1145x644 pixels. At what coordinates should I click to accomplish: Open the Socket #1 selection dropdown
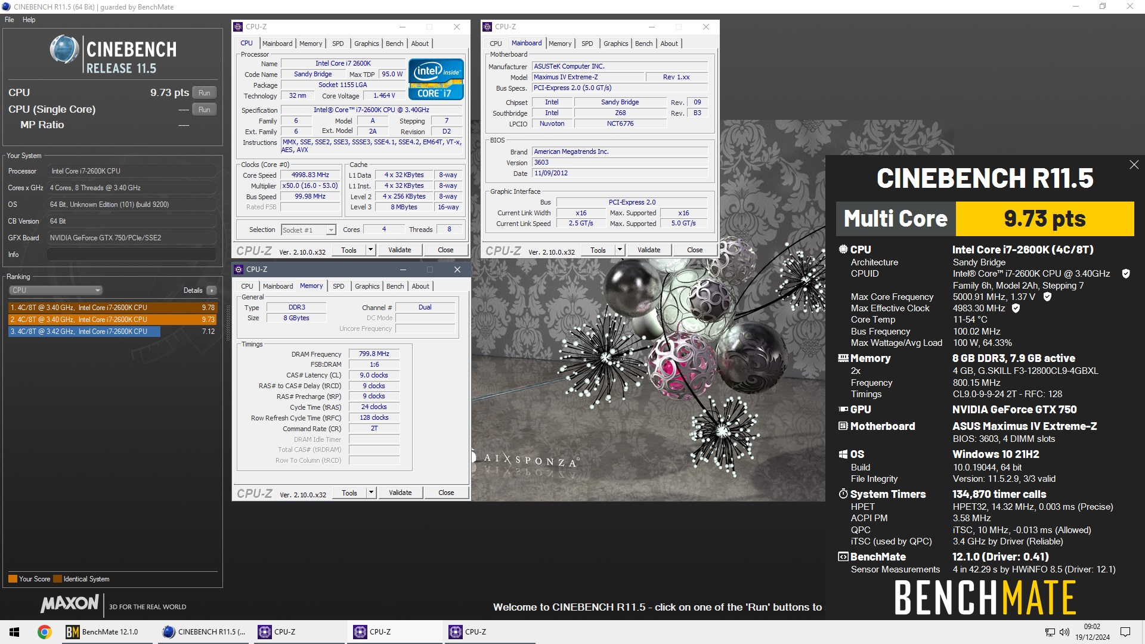[x=308, y=230]
